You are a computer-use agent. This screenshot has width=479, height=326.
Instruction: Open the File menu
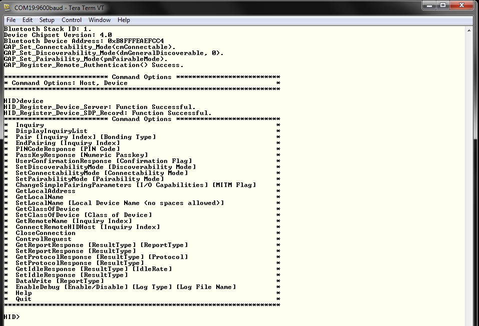[x=11, y=20]
